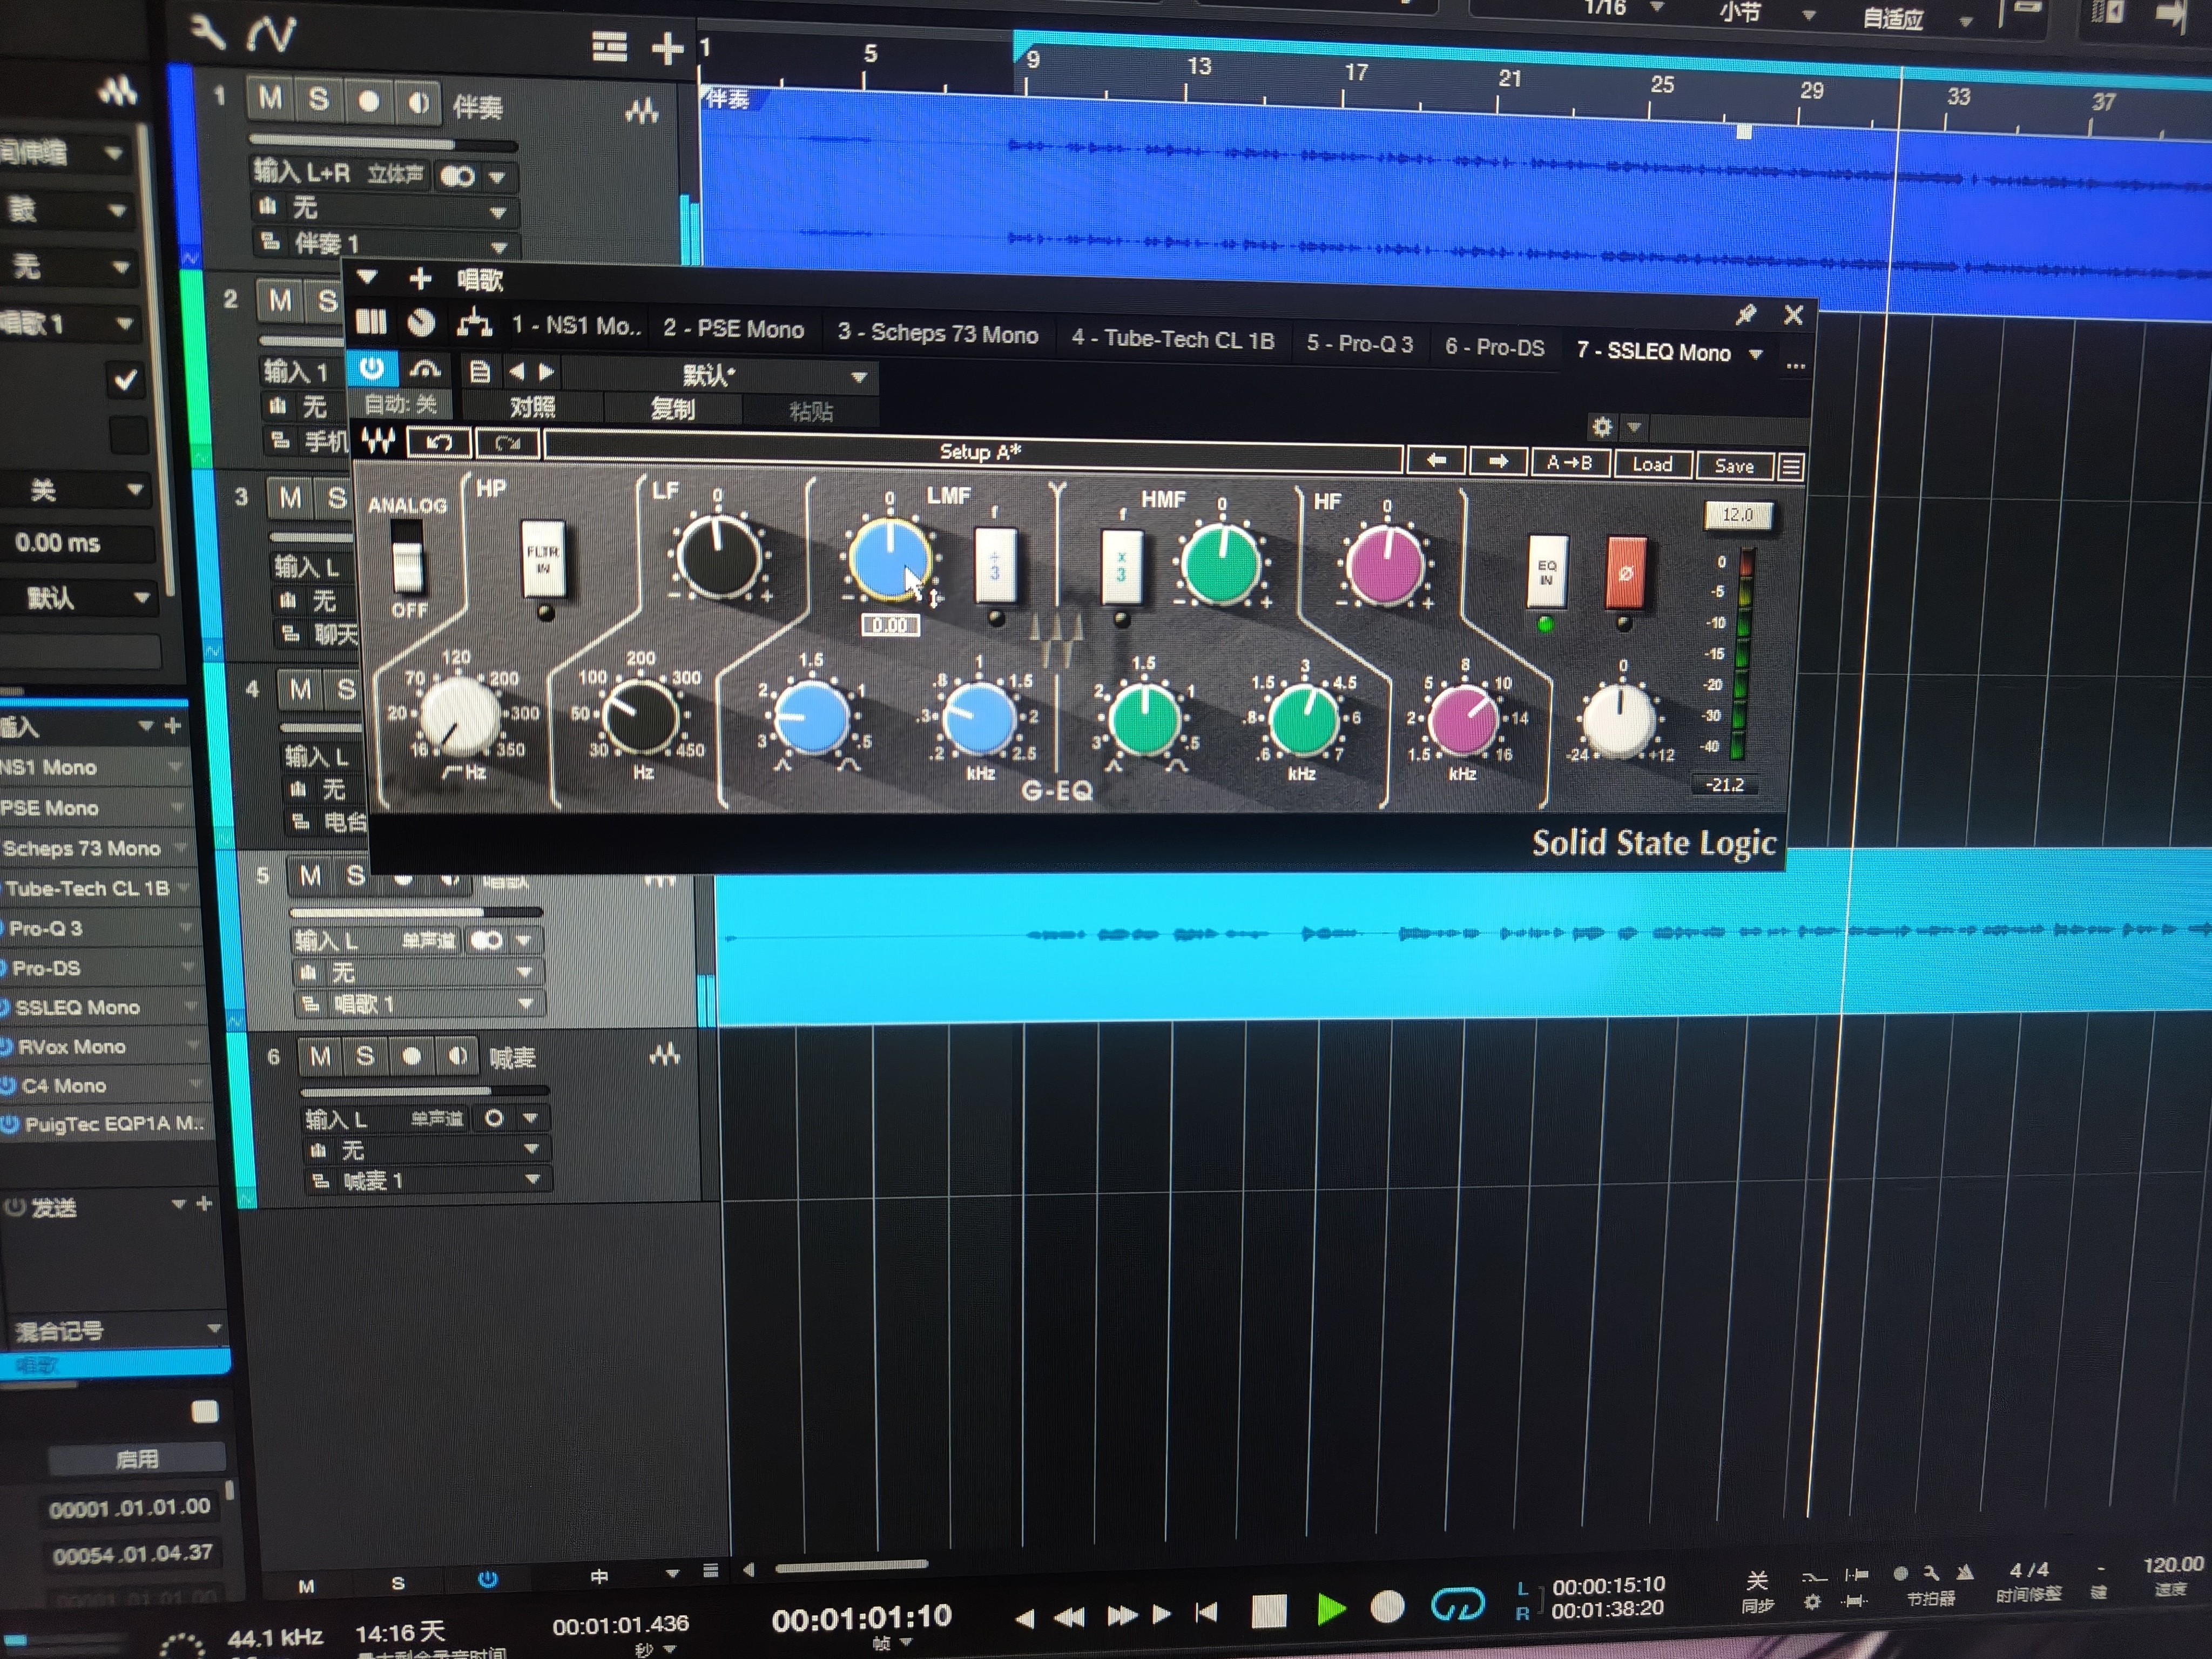Image resolution: width=2212 pixels, height=1659 pixels.
Task: Click the red phase invert button
Action: (x=1625, y=573)
